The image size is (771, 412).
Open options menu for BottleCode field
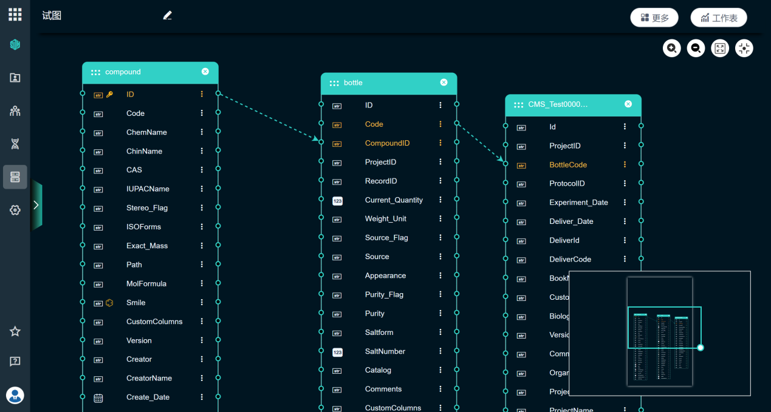pos(625,164)
